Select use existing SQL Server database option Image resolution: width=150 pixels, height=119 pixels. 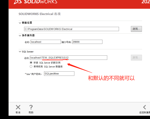(x=31, y=67)
